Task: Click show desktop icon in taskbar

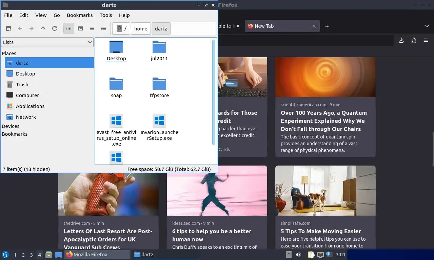Action: pyautogui.click(x=59, y=255)
